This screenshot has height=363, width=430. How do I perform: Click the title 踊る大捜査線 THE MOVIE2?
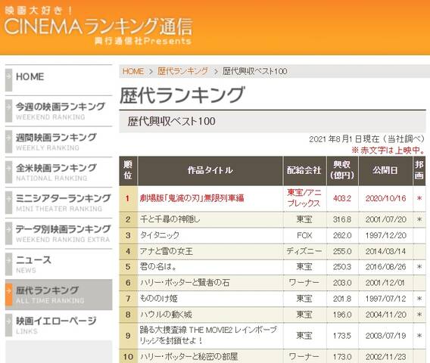click(x=208, y=335)
